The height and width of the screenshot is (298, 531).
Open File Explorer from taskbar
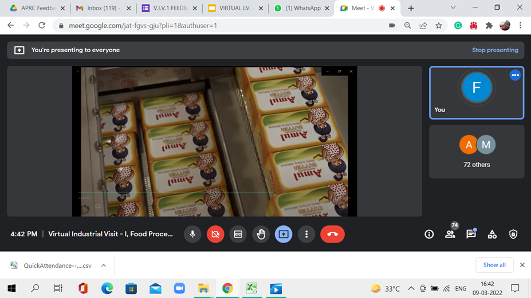203,288
